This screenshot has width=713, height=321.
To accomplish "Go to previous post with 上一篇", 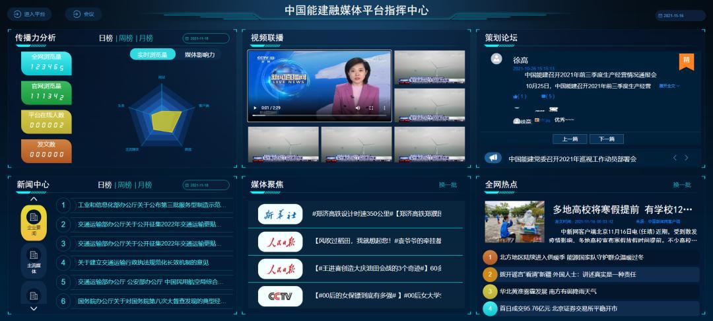I will [x=569, y=139].
